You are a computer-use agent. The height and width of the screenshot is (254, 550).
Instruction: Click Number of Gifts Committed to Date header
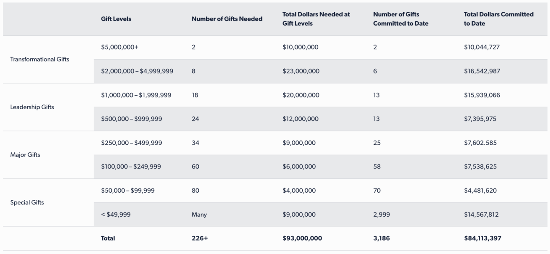pyautogui.click(x=401, y=19)
